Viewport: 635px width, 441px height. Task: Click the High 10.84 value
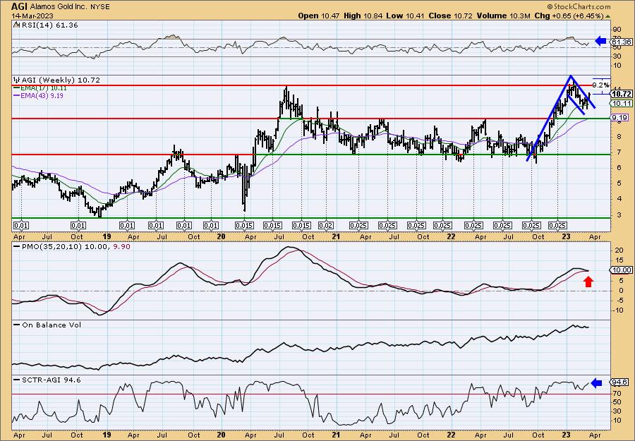click(363, 16)
